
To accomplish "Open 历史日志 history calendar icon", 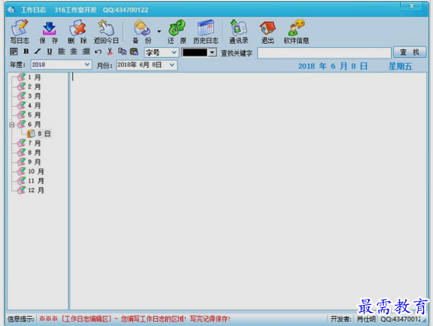I will point(206,32).
